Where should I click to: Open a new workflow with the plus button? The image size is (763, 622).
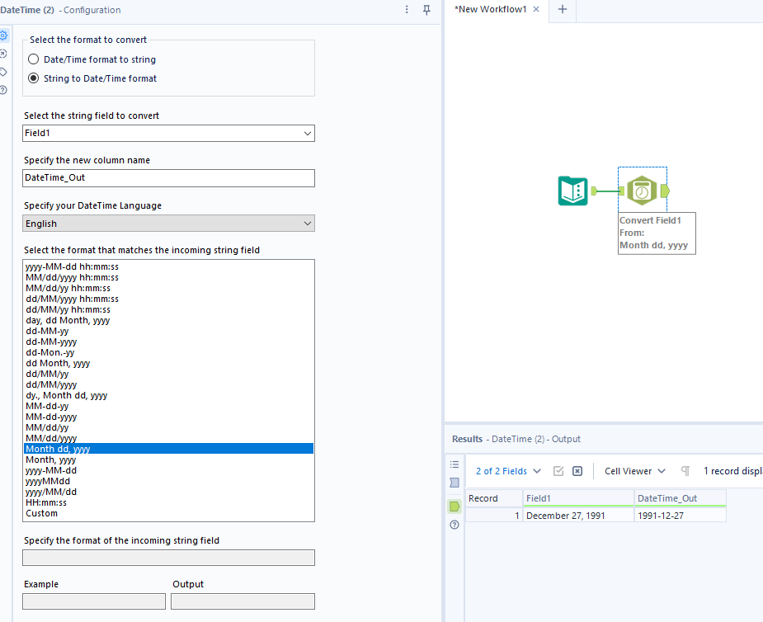563,11
